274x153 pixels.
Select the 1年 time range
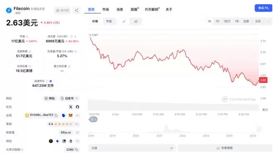pos(237,21)
